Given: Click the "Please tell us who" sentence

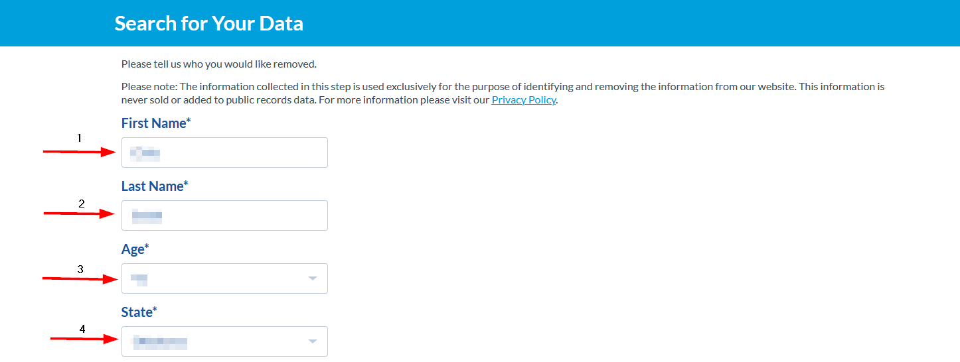Looking at the screenshot, I should [219, 64].
